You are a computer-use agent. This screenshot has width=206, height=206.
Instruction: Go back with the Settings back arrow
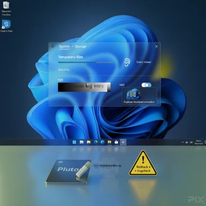(53, 46)
